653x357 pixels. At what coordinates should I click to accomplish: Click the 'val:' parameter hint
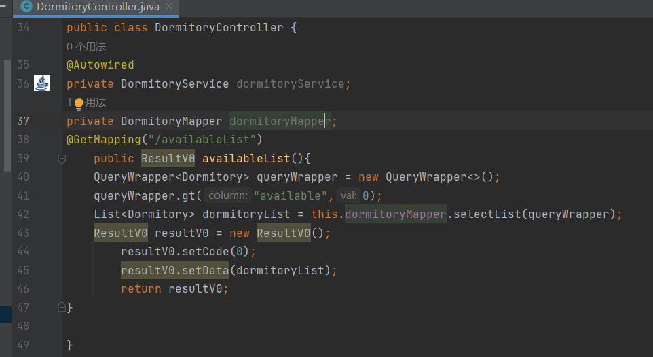348,195
